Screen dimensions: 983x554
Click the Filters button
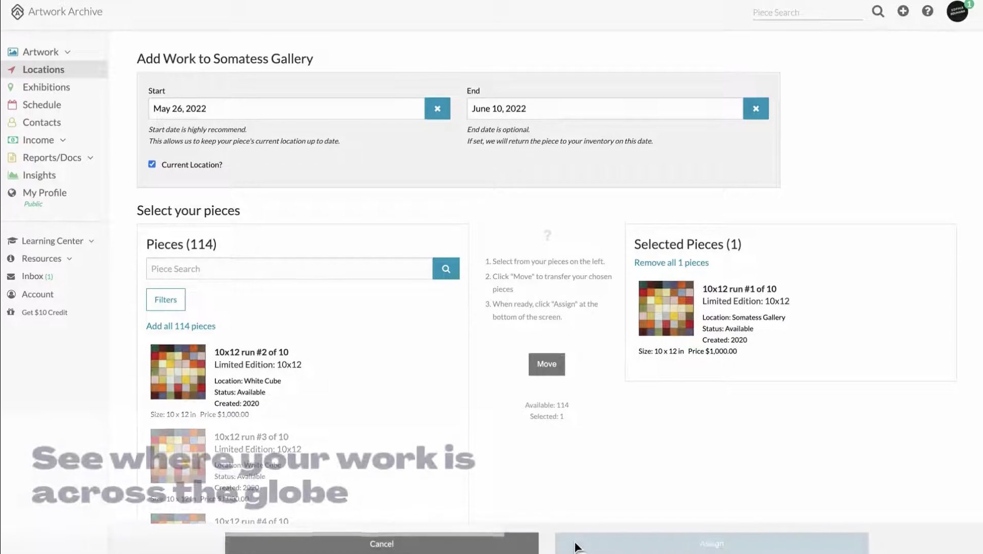tap(166, 300)
